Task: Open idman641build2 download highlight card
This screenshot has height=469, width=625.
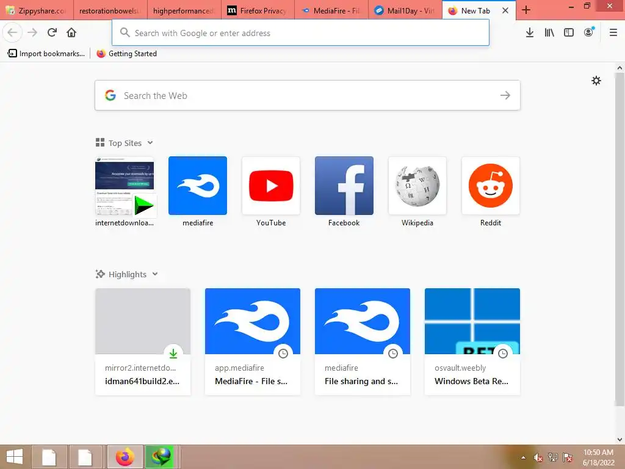Action: pos(143,342)
